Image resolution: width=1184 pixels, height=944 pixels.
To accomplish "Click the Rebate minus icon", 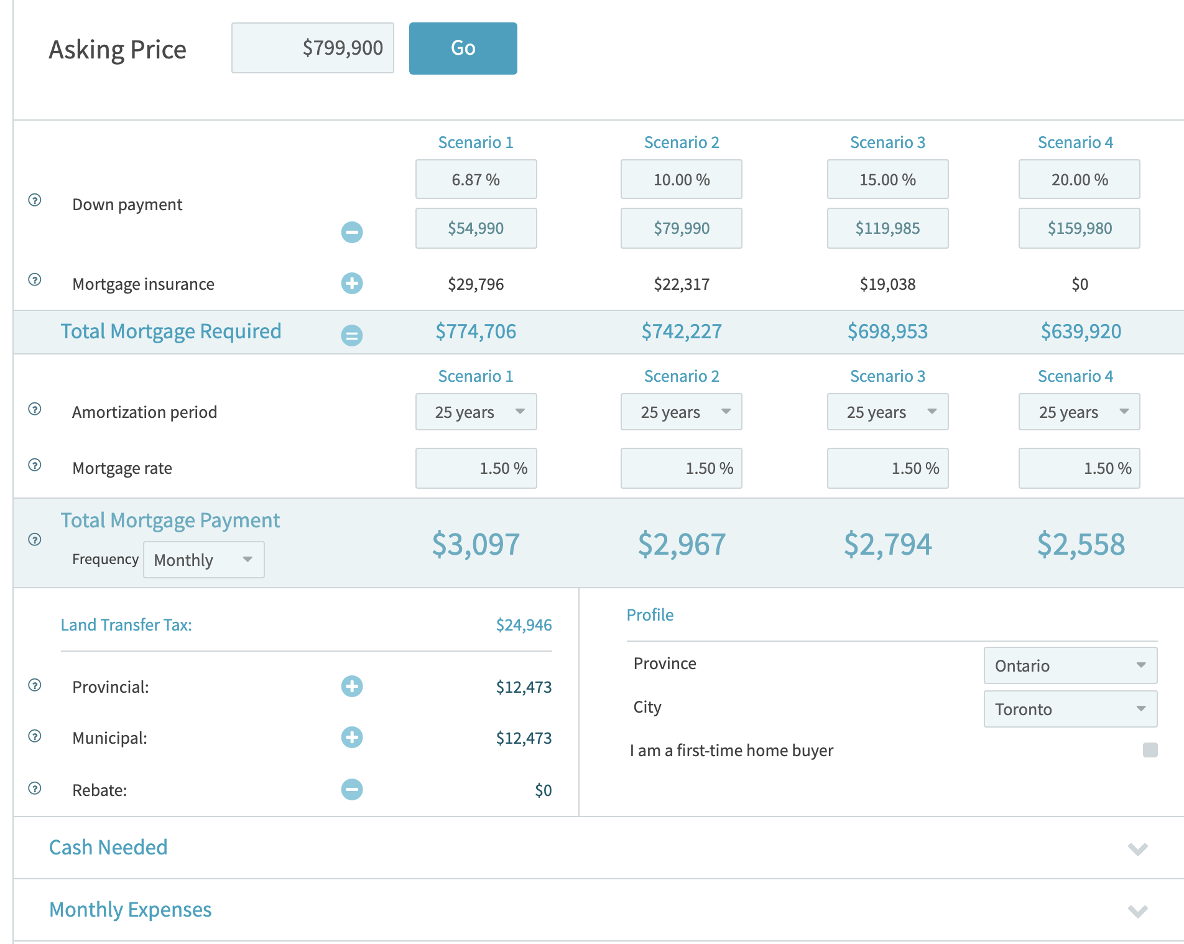I will [352, 790].
